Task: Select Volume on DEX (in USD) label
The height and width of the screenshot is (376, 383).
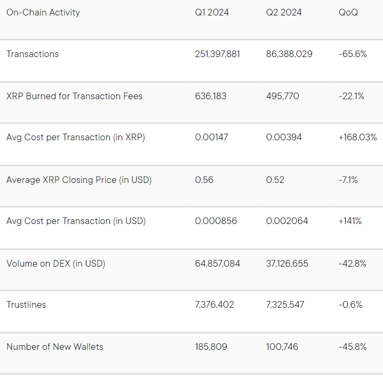Action: 56,263
